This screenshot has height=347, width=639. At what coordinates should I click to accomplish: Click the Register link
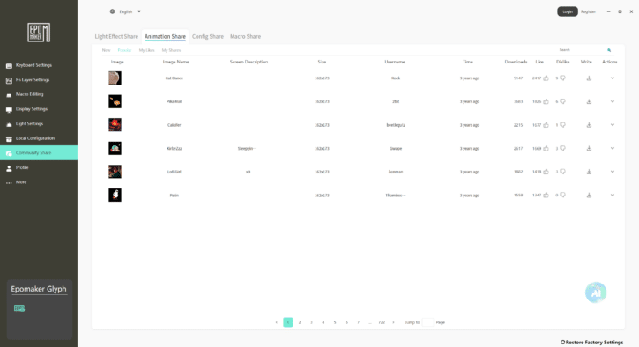coord(588,11)
